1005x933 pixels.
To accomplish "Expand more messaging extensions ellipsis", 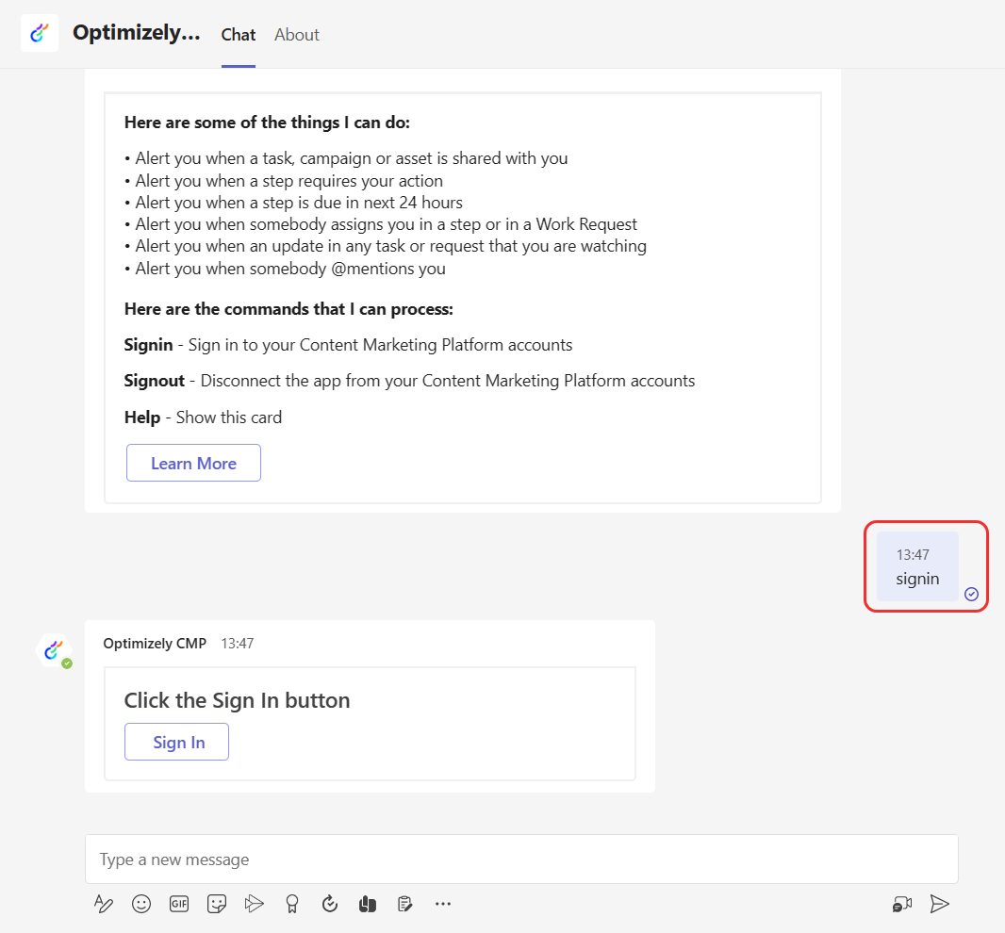I will point(443,904).
